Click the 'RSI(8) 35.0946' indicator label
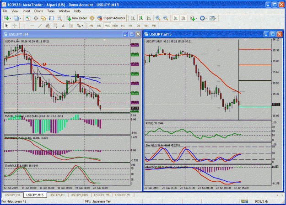Image resolution: width=286 pixels, height=205 pixels. click(x=154, y=123)
